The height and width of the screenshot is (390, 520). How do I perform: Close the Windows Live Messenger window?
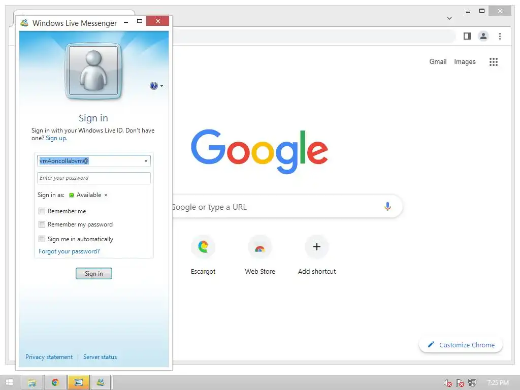pos(157,21)
